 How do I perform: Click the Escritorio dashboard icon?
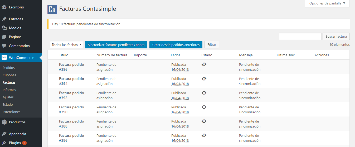click(4, 7)
